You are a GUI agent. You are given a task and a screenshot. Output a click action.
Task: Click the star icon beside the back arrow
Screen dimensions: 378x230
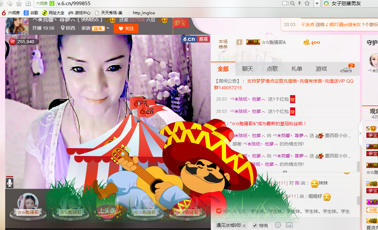19,3
